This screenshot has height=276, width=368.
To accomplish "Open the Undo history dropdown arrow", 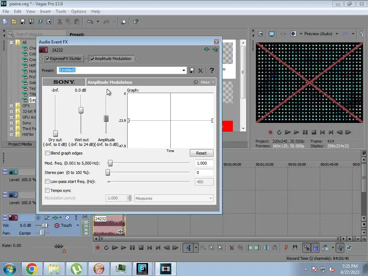I will (98, 22).
